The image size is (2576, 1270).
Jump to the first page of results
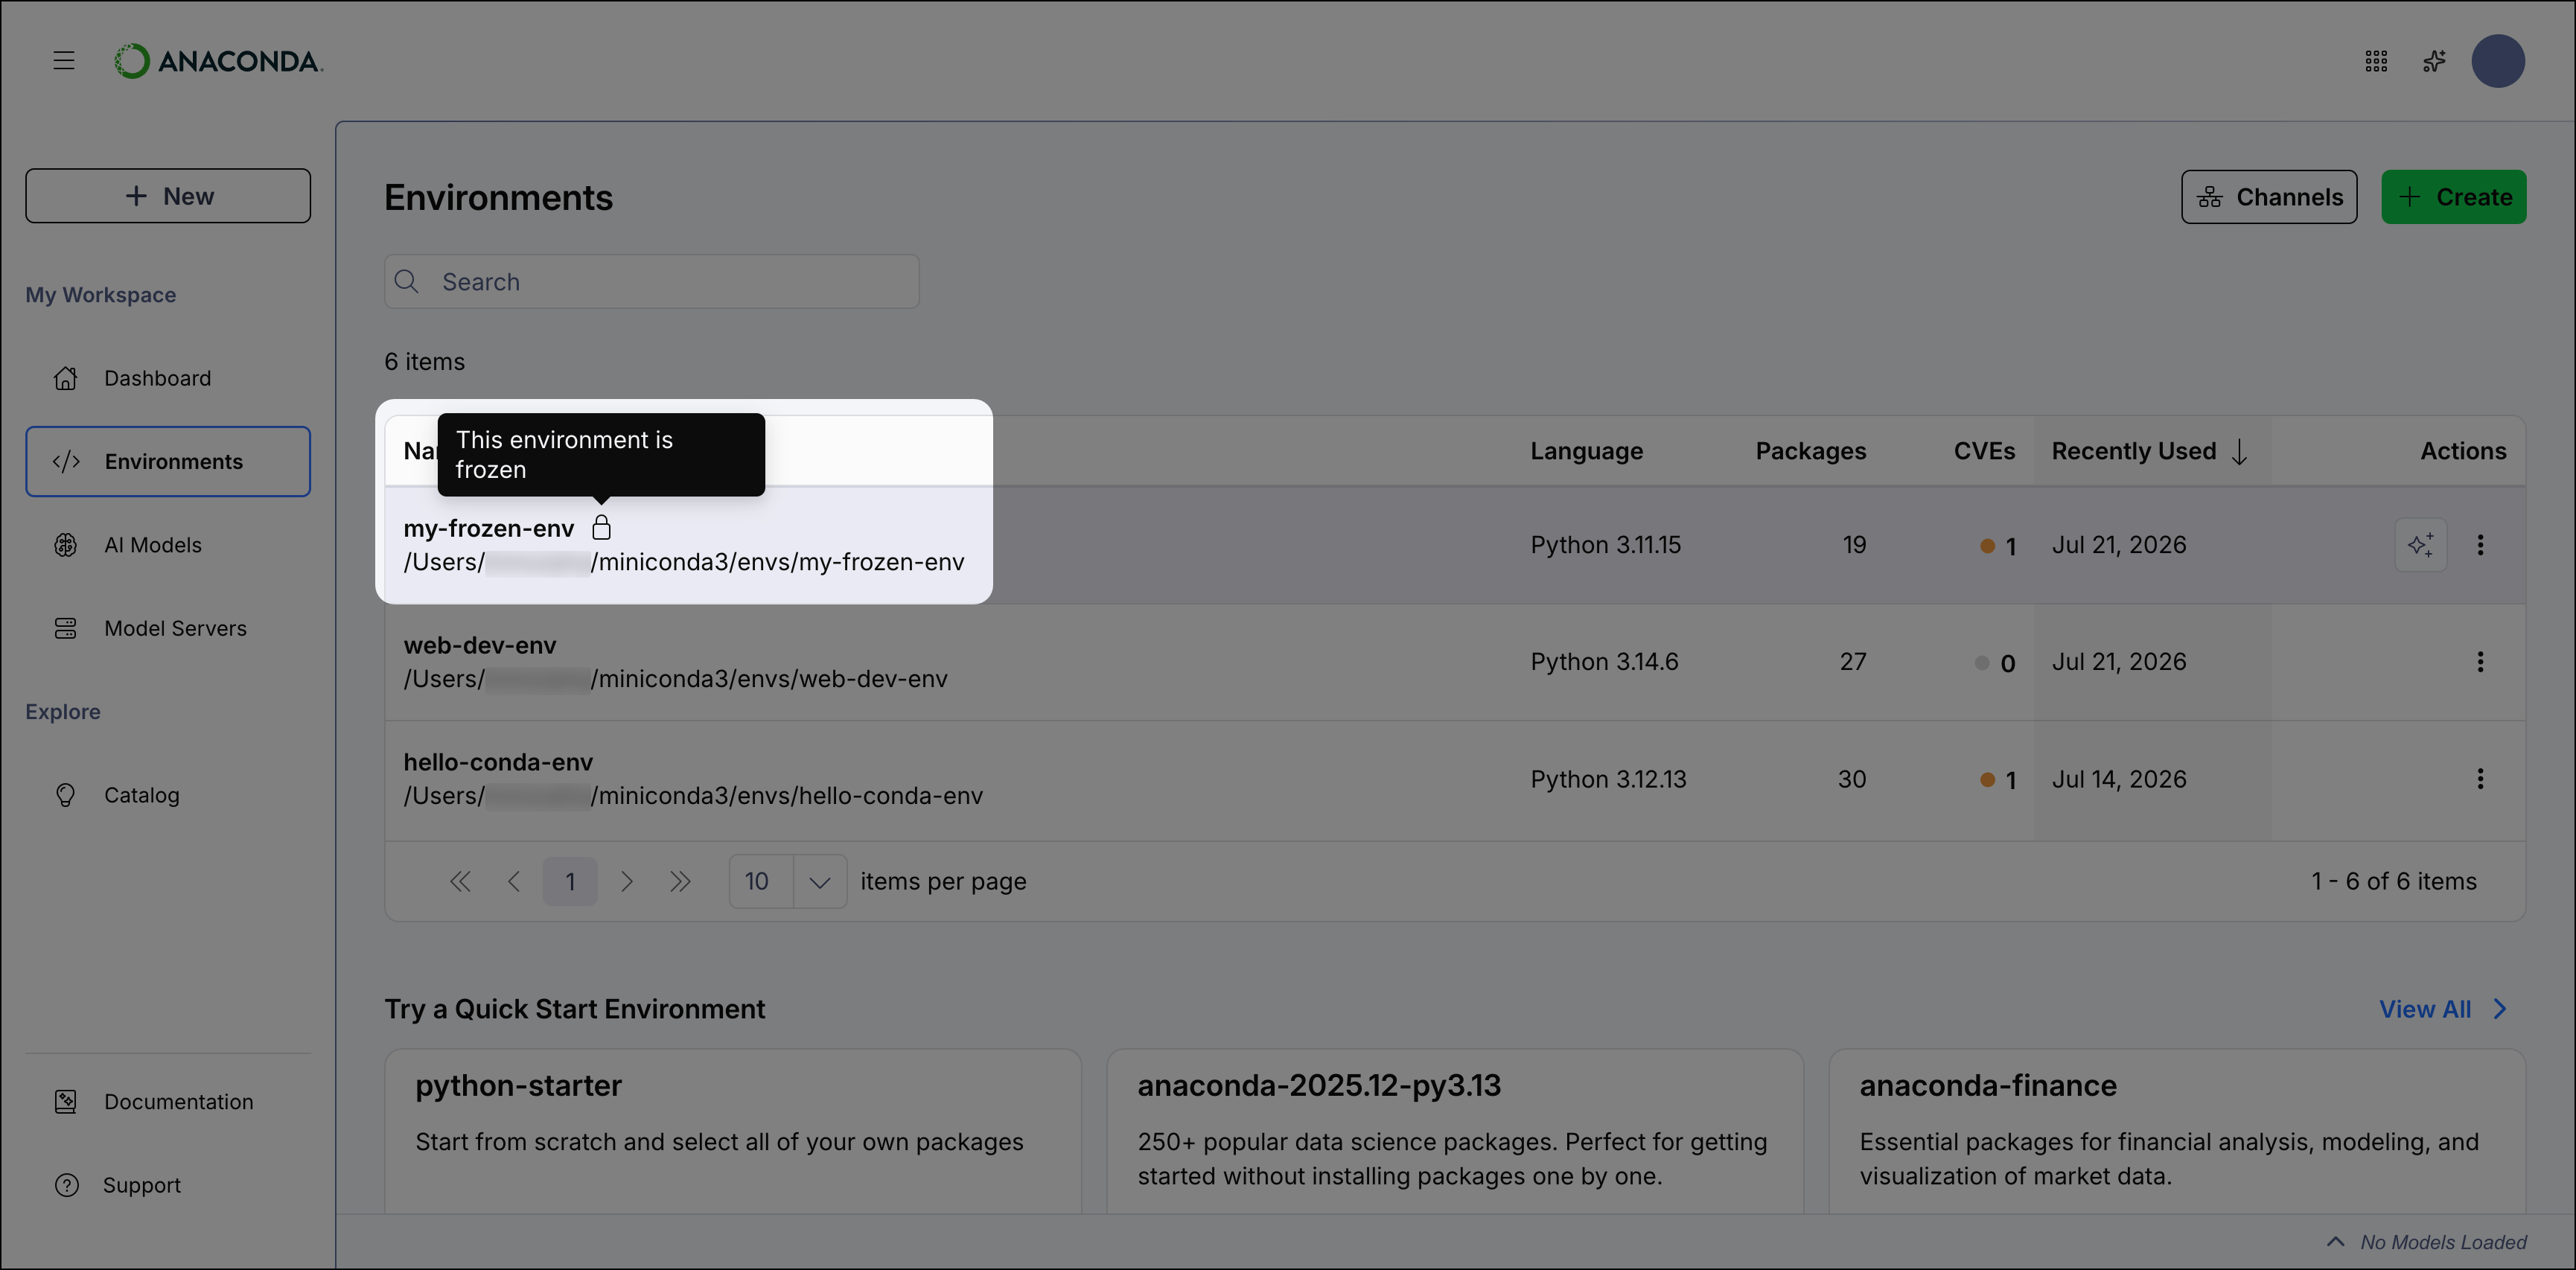point(460,881)
